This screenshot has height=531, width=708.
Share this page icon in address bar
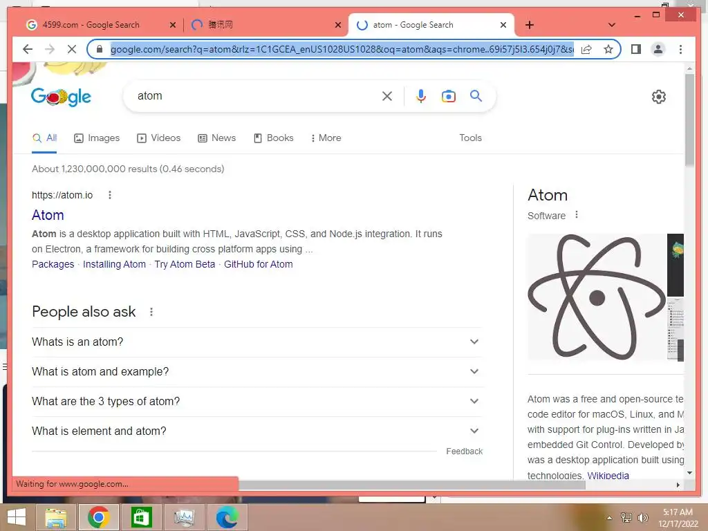[586, 49]
